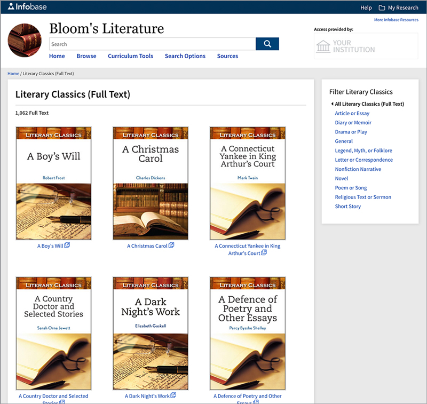Open the Browse menu
The height and width of the screenshot is (404, 427).
pyautogui.click(x=86, y=56)
